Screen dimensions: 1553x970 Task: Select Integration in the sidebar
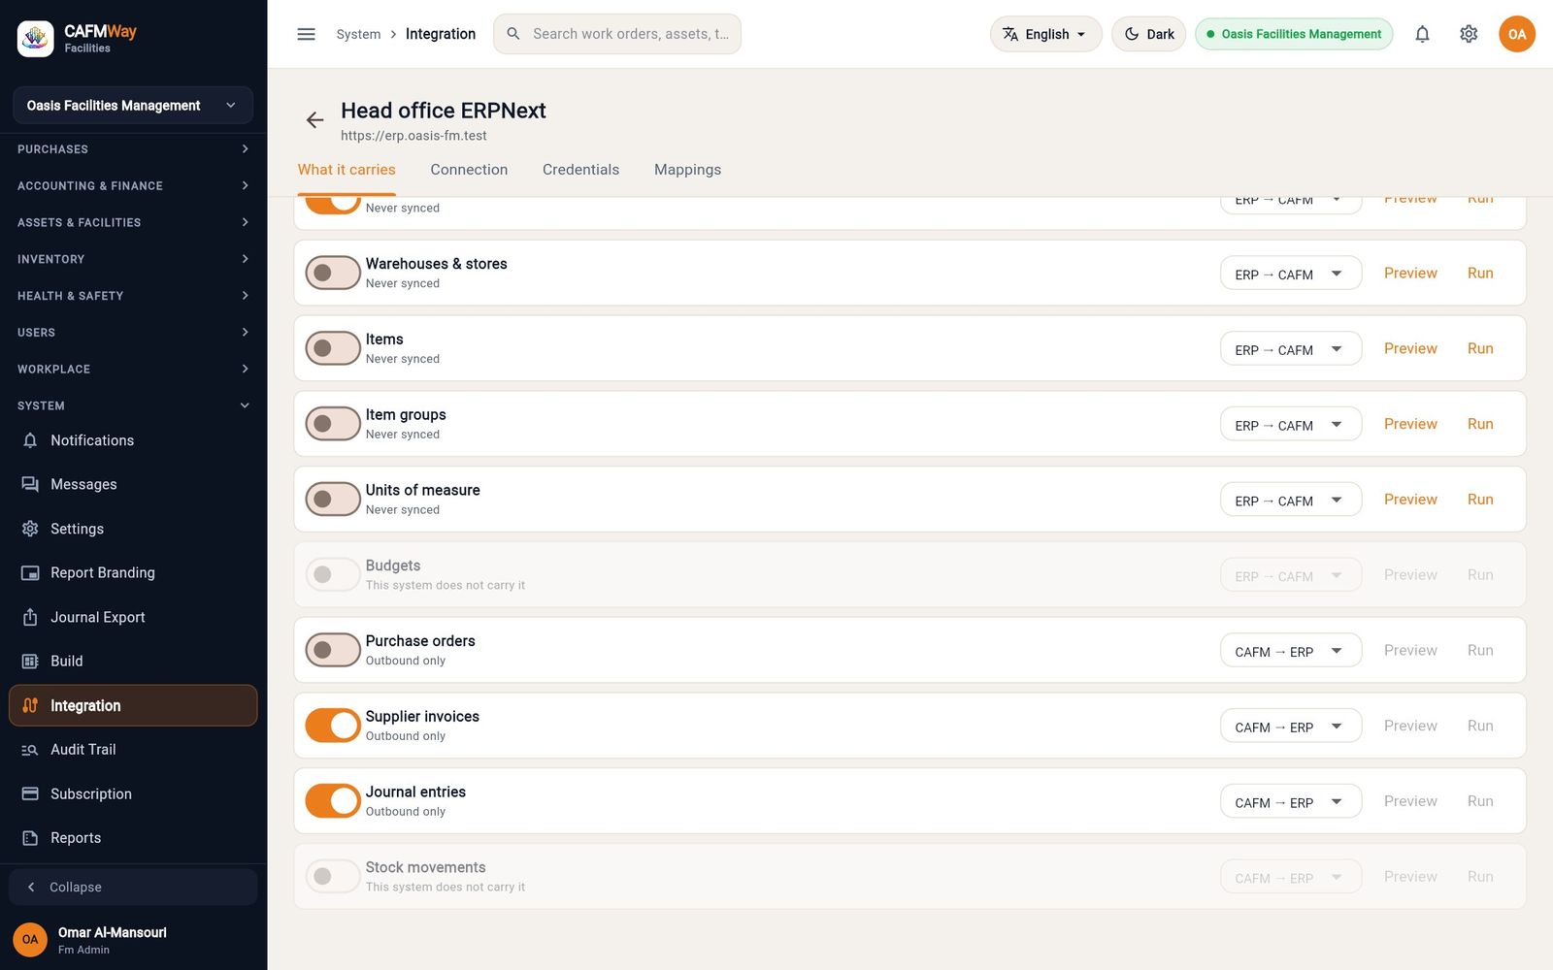click(x=133, y=705)
